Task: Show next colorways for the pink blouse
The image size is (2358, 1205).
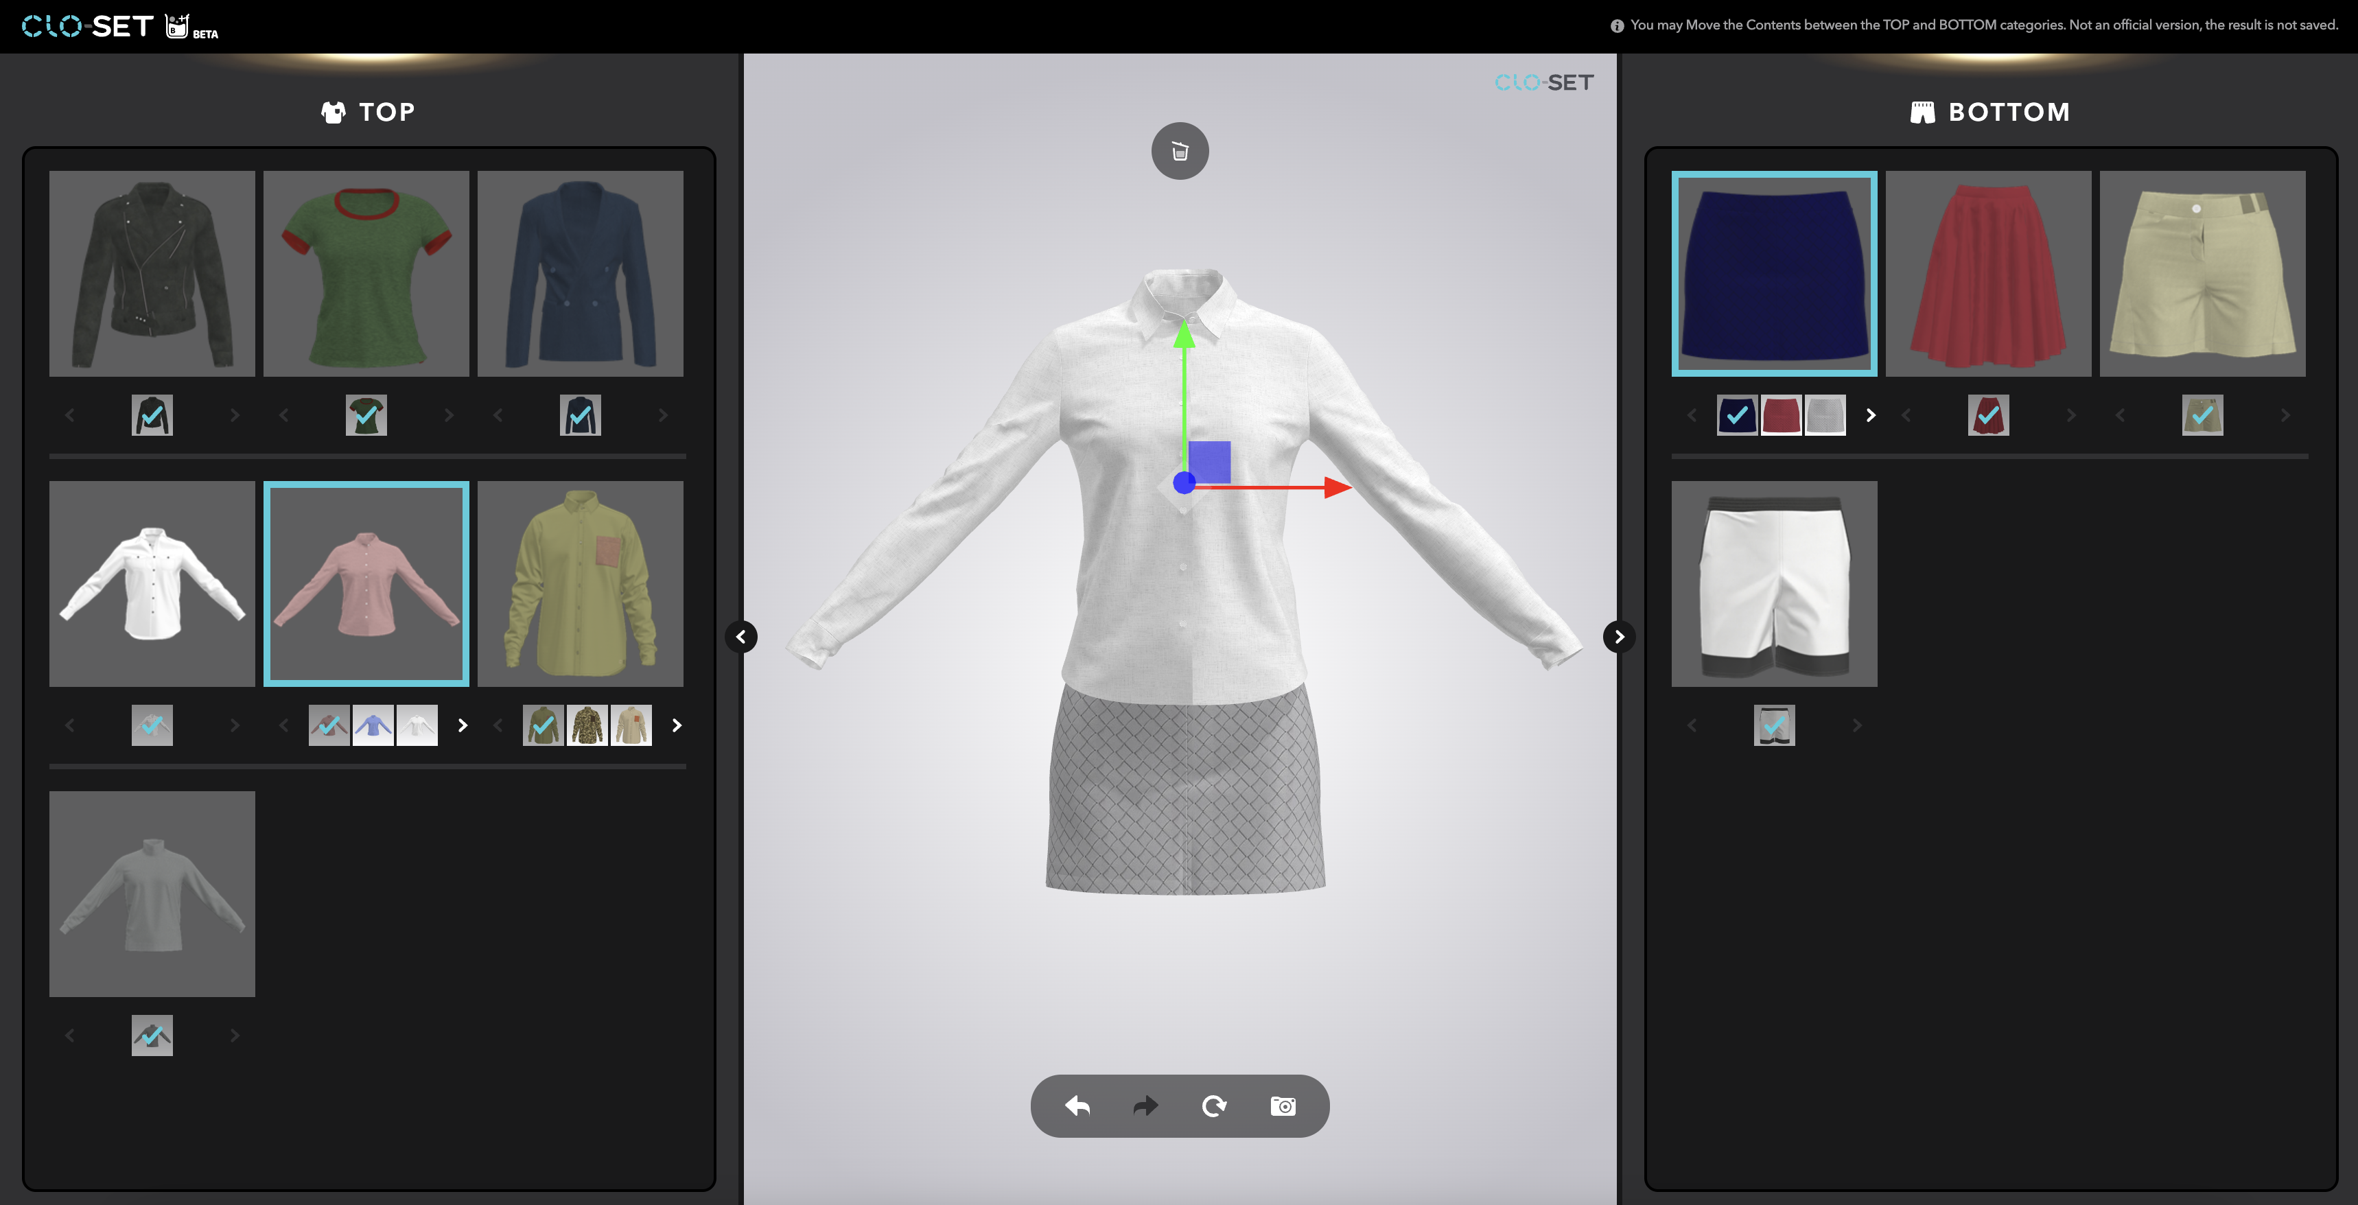Action: (463, 726)
